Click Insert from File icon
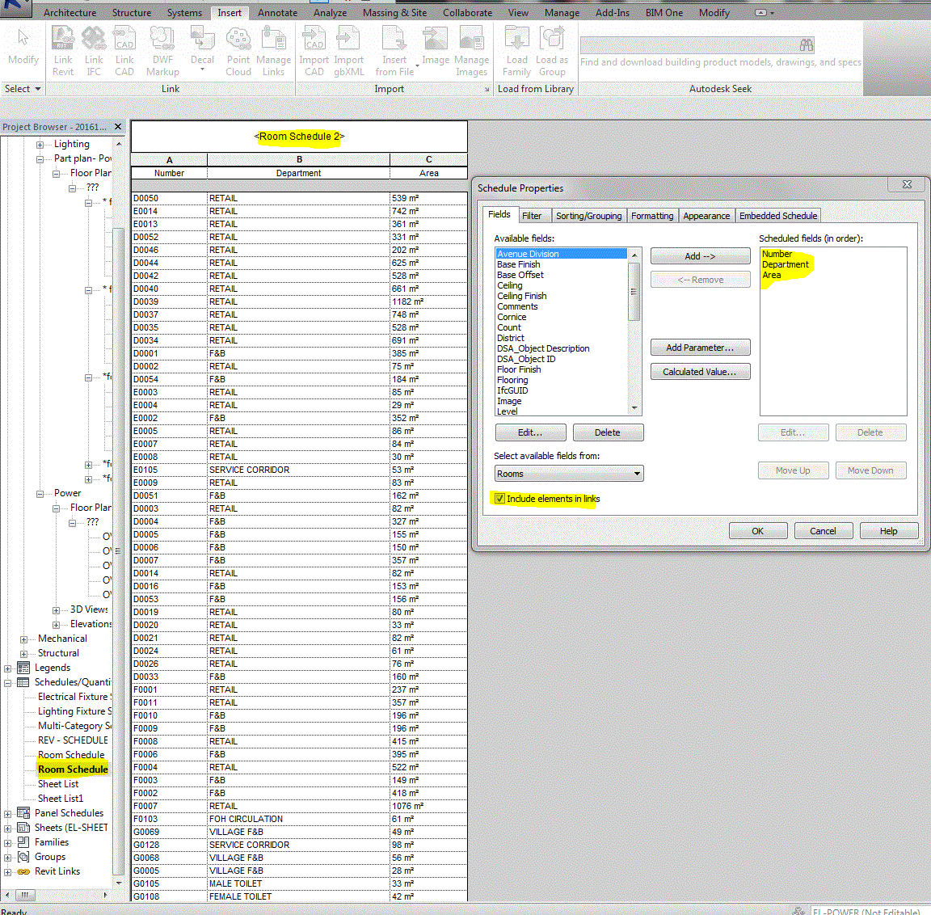 394,39
